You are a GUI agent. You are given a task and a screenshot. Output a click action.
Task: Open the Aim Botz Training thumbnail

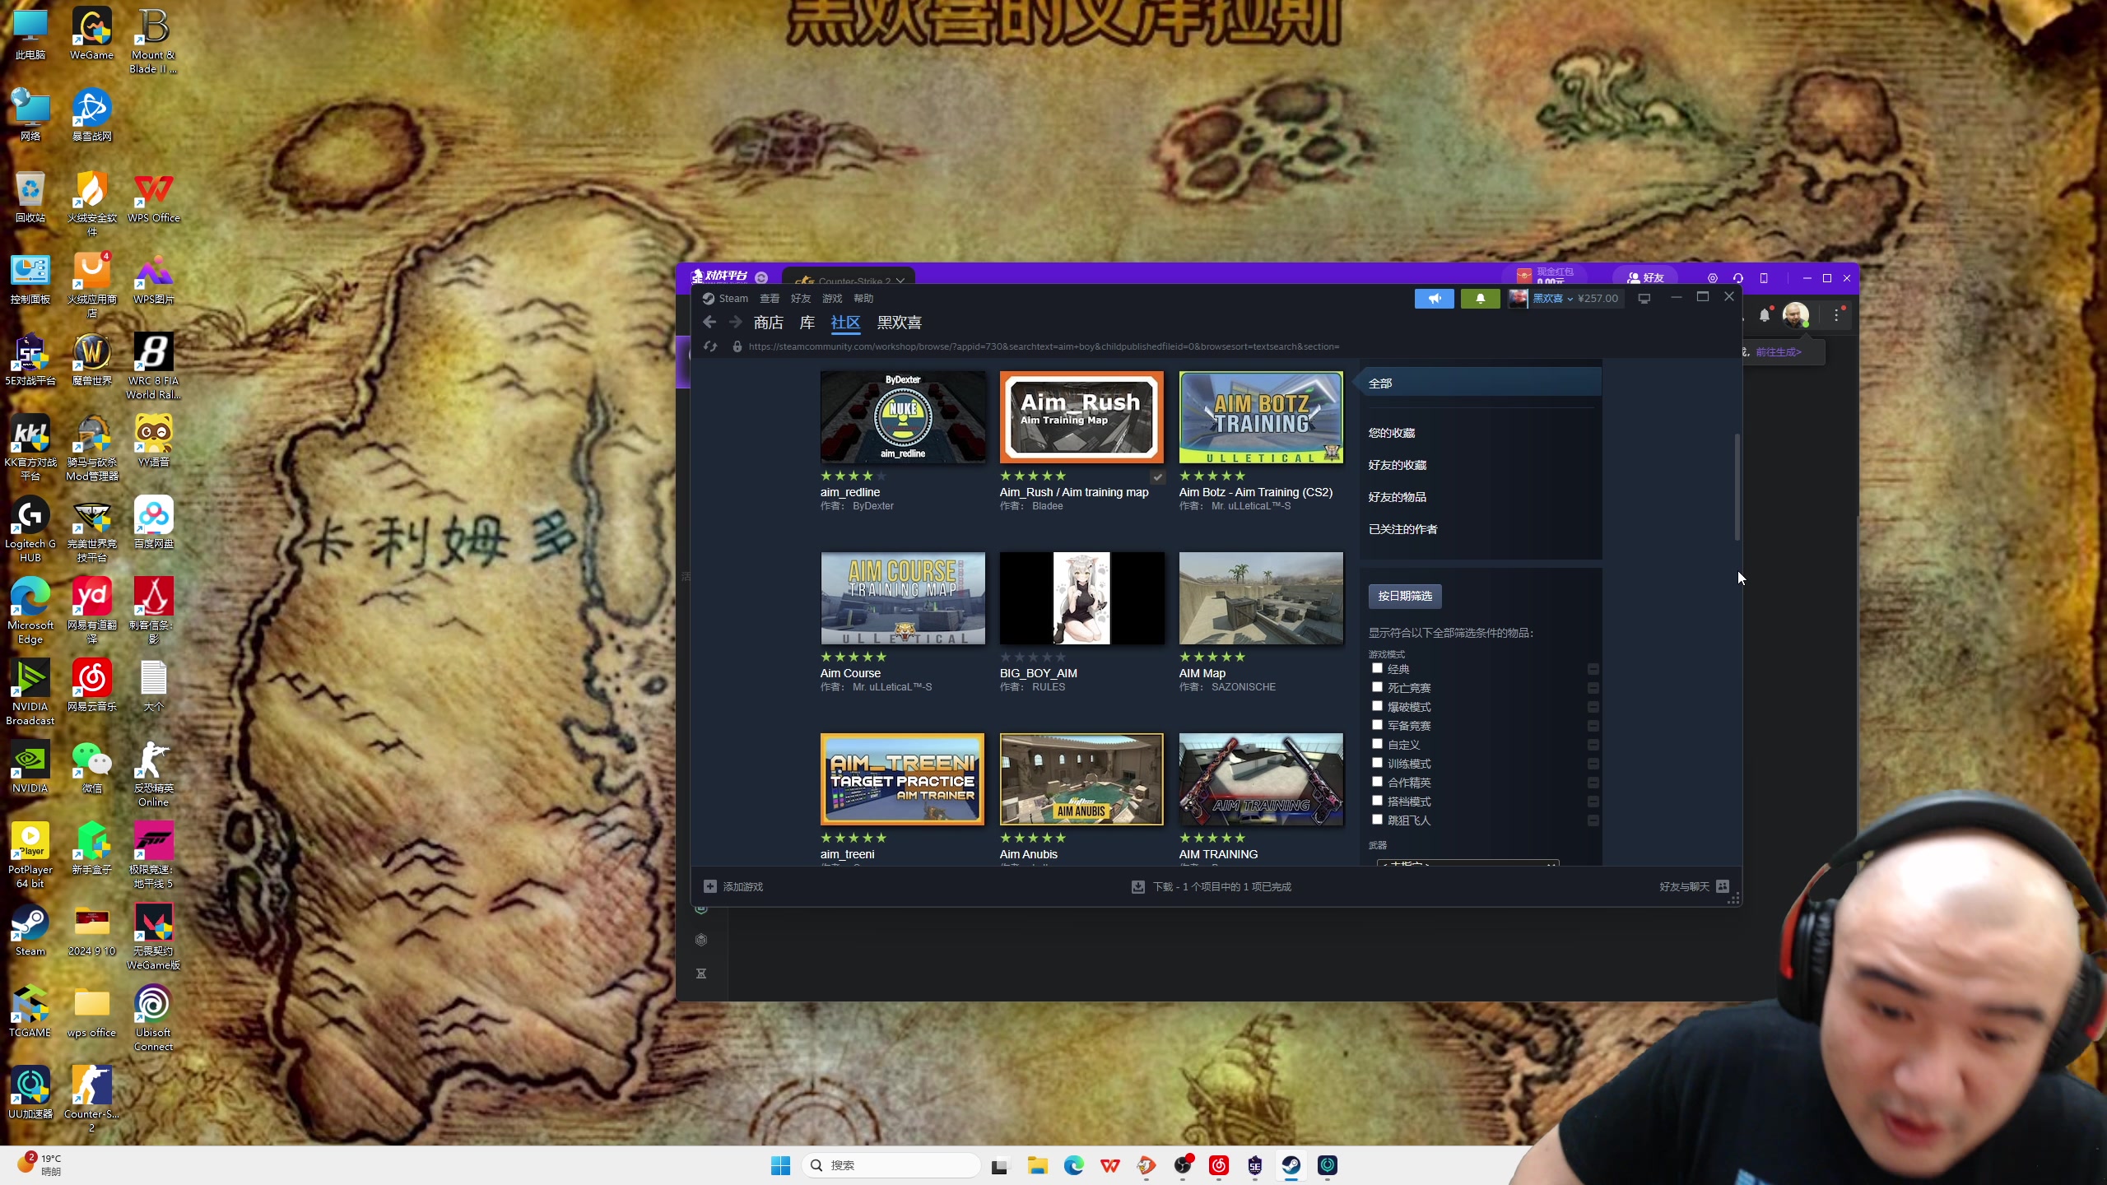(1261, 417)
